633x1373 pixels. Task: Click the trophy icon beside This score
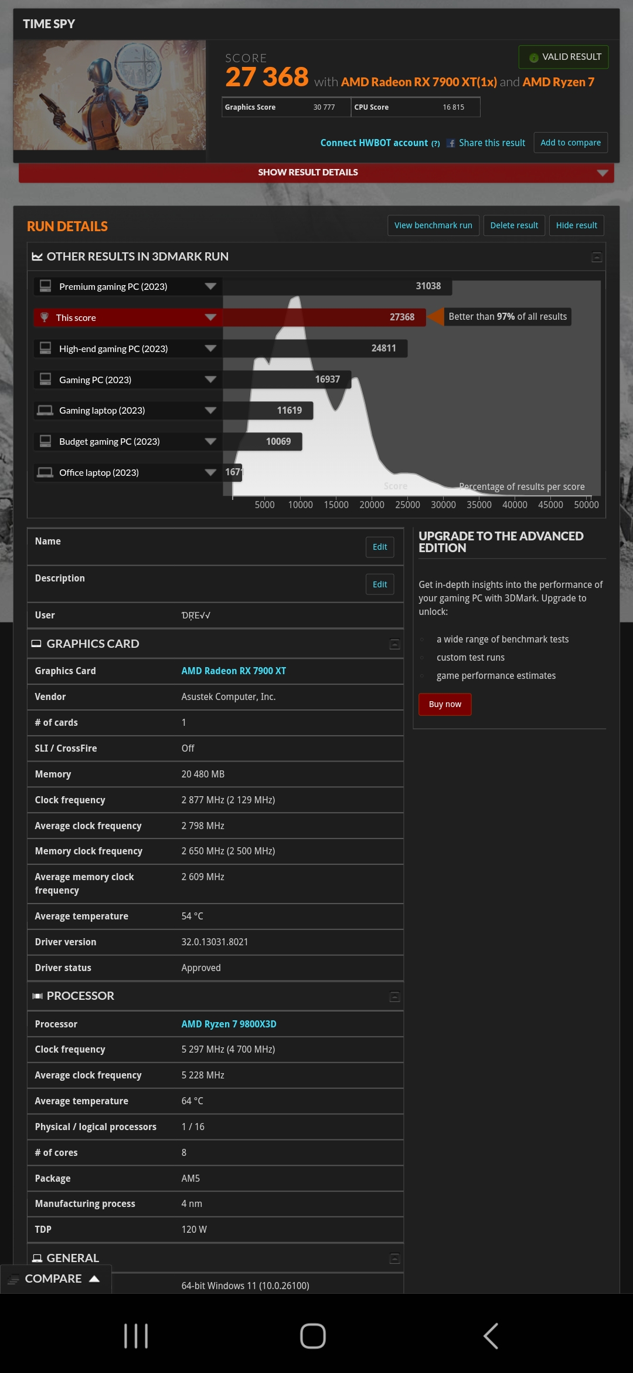coord(45,317)
